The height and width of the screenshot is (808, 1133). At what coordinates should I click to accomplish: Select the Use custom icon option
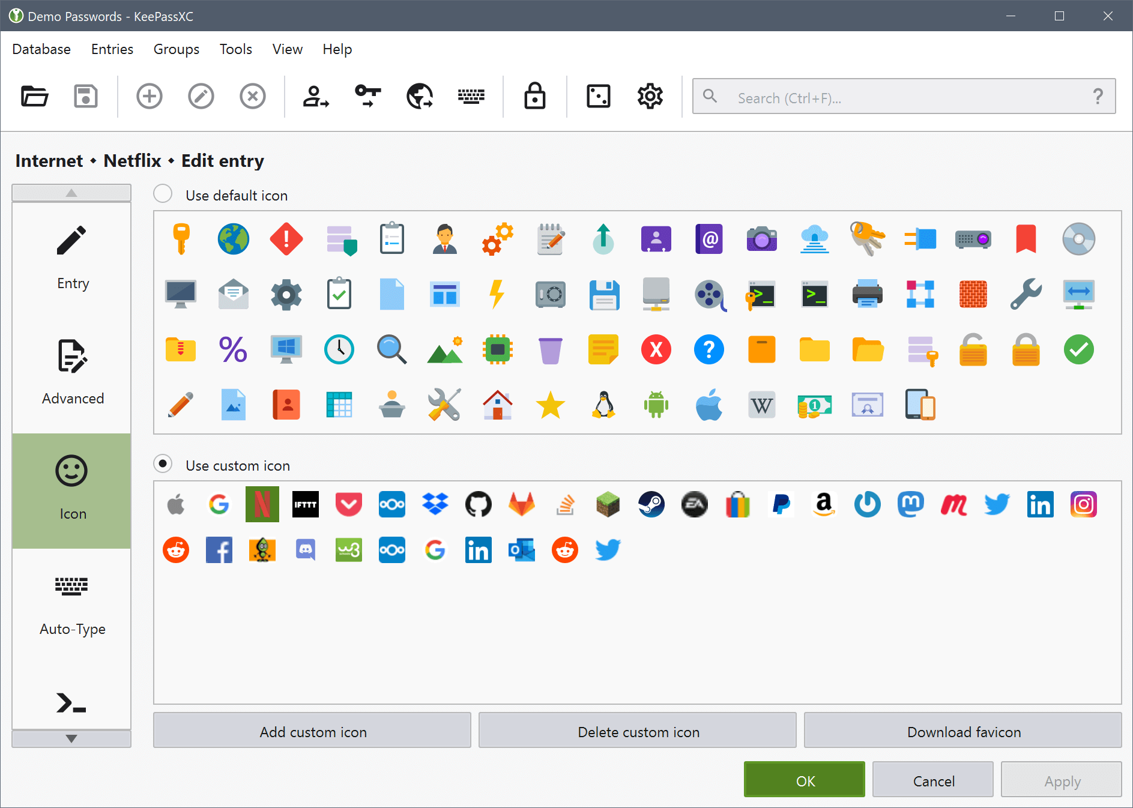coord(162,463)
